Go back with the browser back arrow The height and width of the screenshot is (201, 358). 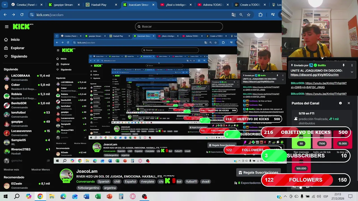pyautogui.click(x=5, y=15)
